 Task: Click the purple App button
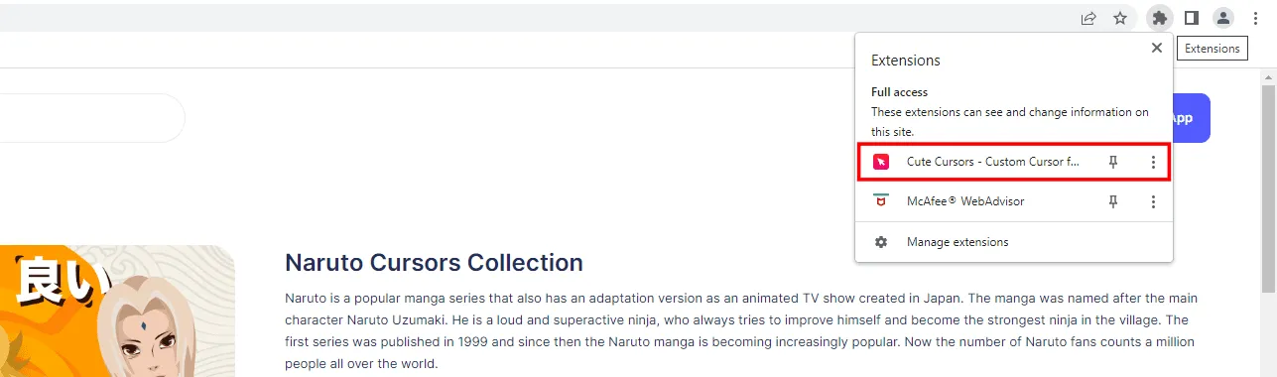1191,118
